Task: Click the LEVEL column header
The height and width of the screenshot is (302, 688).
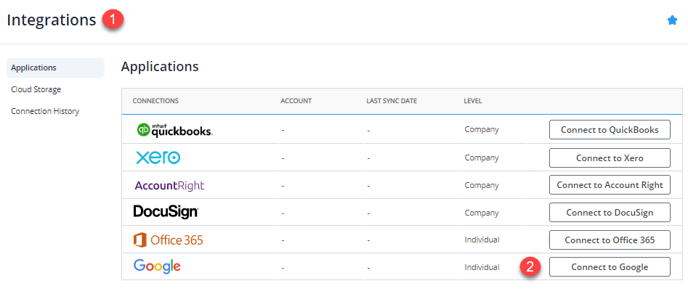Action: coord(472,101)
